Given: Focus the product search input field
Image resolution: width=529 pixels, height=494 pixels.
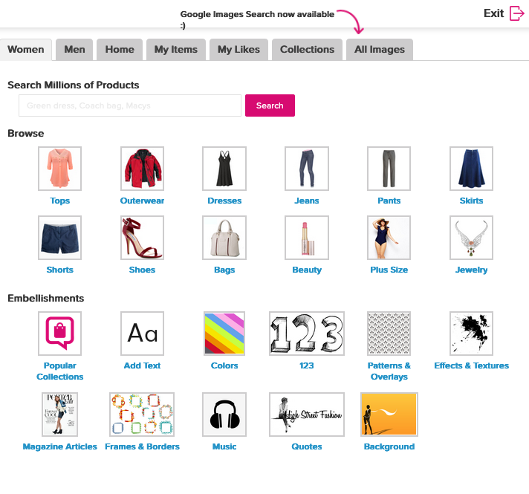Looking at the screenshot, I should pyautogui.click(x=130, y=105).
